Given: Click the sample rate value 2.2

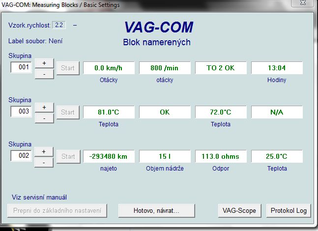Looking at the screenshot, I should click(59, 25).
